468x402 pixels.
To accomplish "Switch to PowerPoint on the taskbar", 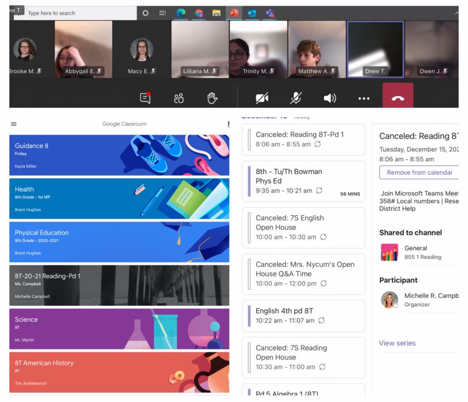I will (234, 13).
